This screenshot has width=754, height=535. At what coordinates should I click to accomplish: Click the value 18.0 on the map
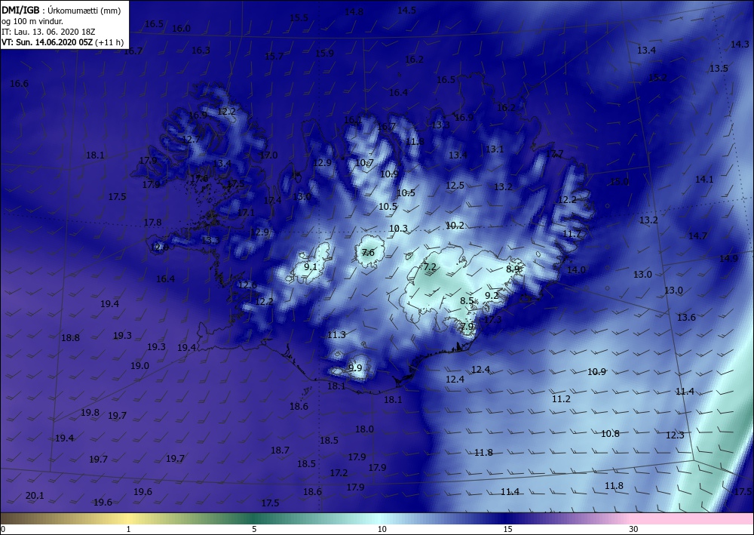pyautogui.click(x=364, y=429)
